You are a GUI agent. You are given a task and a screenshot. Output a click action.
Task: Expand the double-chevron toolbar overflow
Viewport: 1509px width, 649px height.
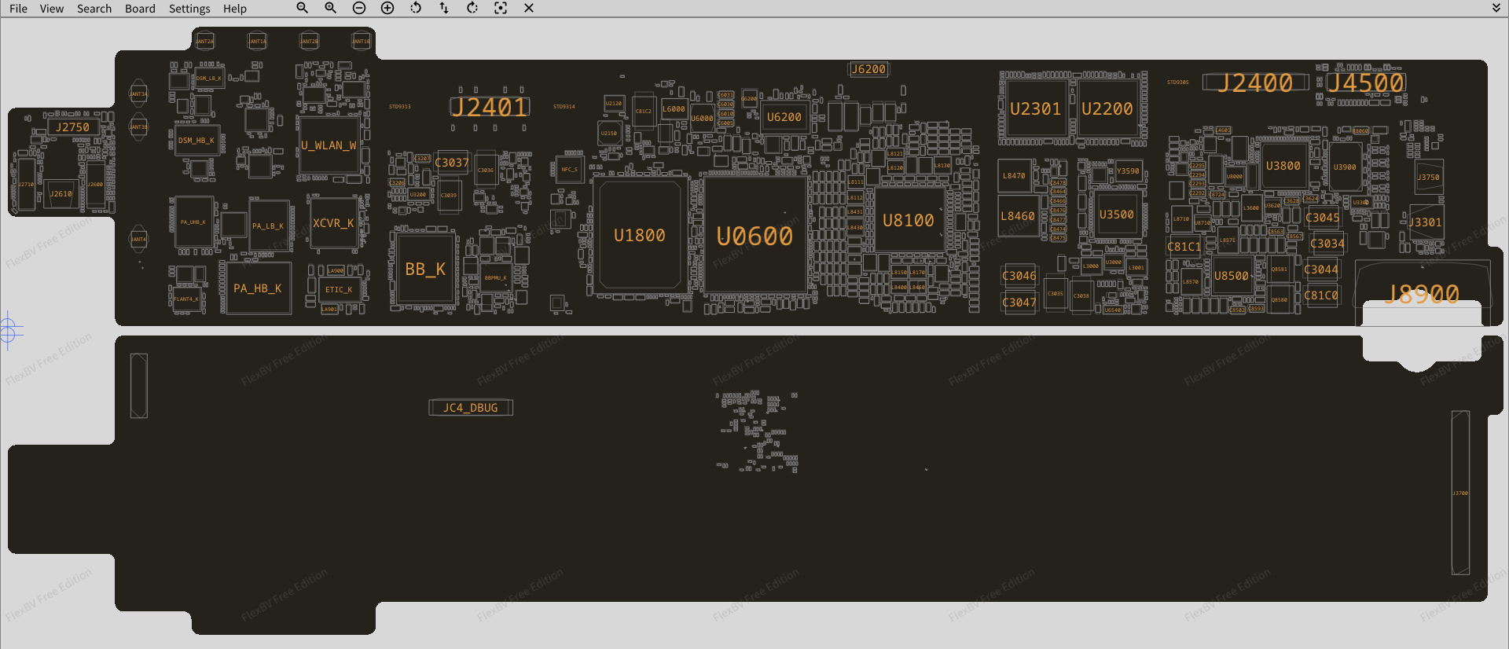pos(1496,8)
